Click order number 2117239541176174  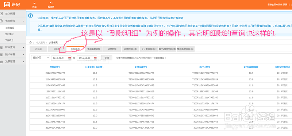click(55, 104)
